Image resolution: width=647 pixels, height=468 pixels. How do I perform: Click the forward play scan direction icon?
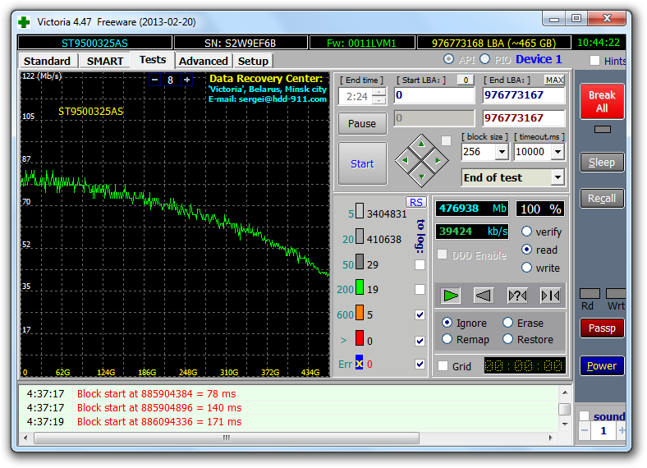coord(451,295)
